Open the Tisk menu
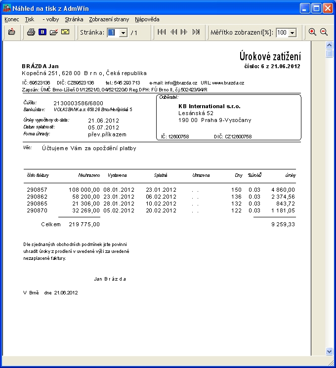The image size is (336, 368). click(30, 19)
